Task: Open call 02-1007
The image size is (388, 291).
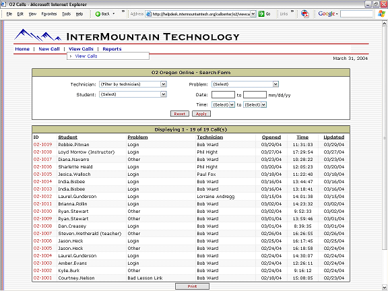Action: point(42,233)
